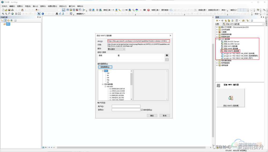Toggle the save password checkbox
268x152 pixels.
click(142, 110)
